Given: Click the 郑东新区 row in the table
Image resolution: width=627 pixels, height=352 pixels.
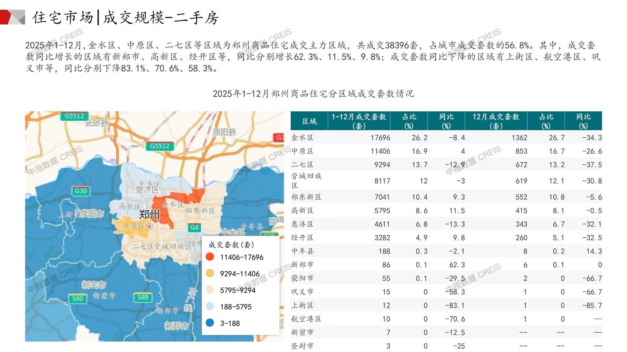Looking at the screenshot, I should (306, 197).
